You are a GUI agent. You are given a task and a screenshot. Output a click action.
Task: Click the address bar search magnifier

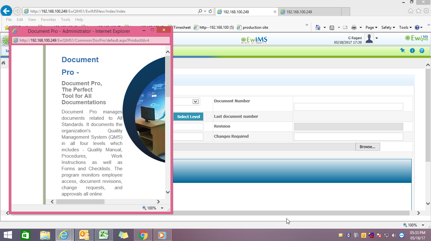coord(200,11)
